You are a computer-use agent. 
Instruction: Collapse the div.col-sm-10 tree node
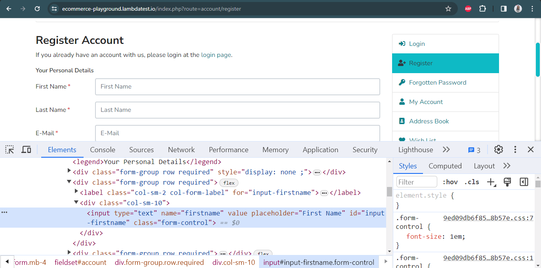pos(76,202)
